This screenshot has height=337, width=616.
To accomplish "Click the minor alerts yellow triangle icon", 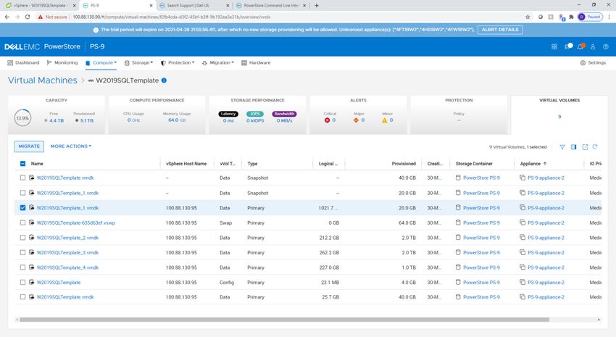I will 384,120.
